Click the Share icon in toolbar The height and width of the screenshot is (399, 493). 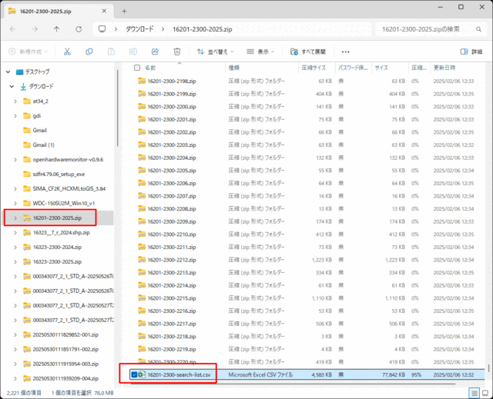tap(155, 52)
